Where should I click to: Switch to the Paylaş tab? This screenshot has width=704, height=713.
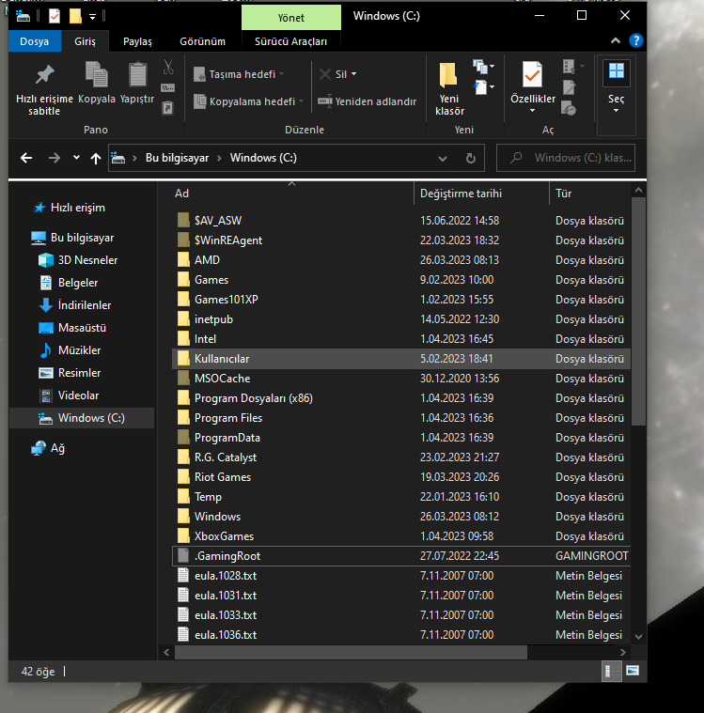[x=137, y=41]
